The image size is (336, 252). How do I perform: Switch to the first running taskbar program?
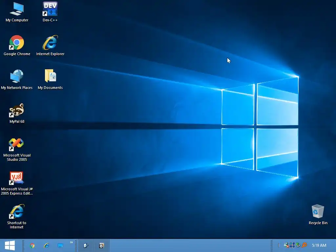tap(86, 245)
